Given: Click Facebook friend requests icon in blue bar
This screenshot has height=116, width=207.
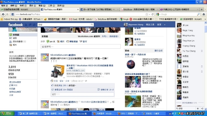Looking at the screenshot, I should click(x=26, y=25).
